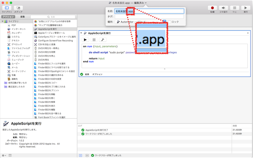253x158 pixels.
Task: Collapse AppleScriptを実行 action disclosure triangle
Action: click(x=81, y=33)
